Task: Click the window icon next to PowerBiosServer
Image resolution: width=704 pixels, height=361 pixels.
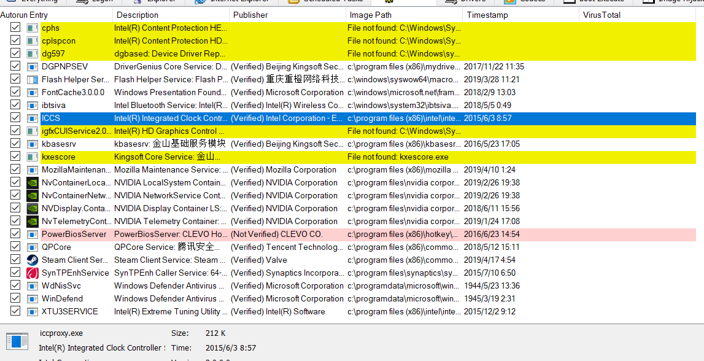Action: (x=33, y=235)
